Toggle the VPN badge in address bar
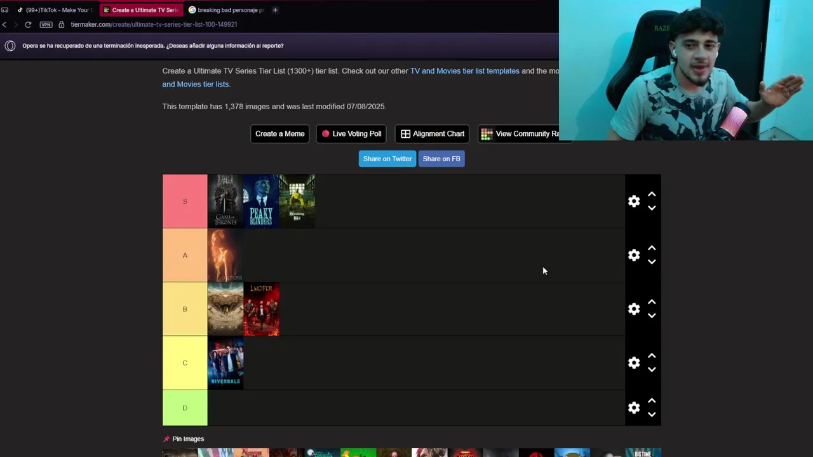813x457 pixels. pyautogui.click(x=46, y=24)
